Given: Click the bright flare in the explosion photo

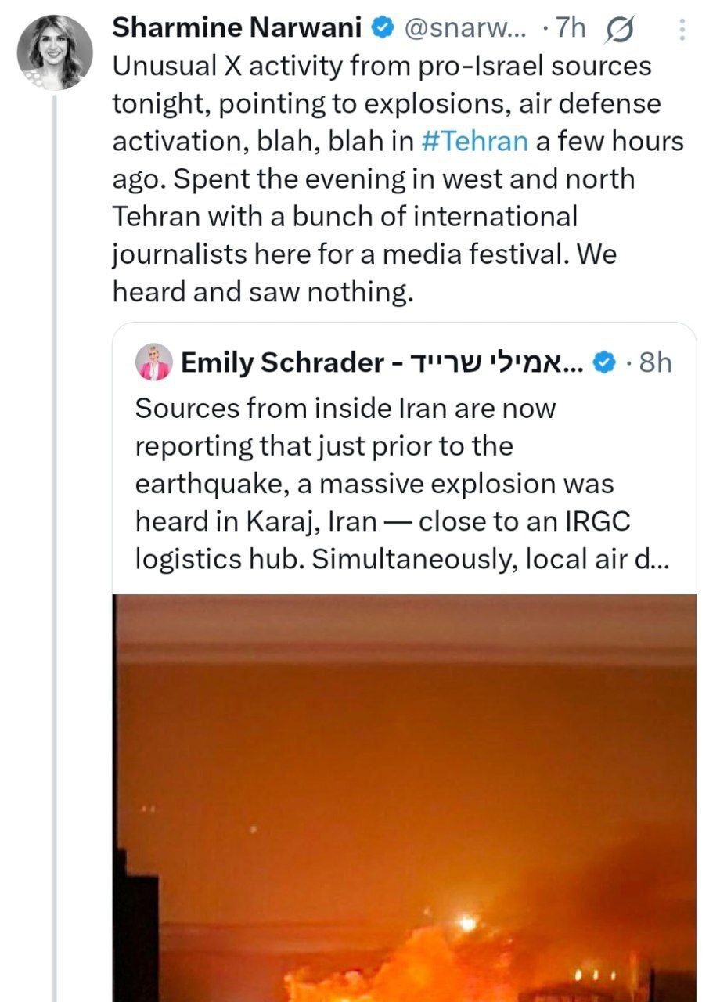Looking at the screenshot, I should pyautogui.click(x=468, y=924).
